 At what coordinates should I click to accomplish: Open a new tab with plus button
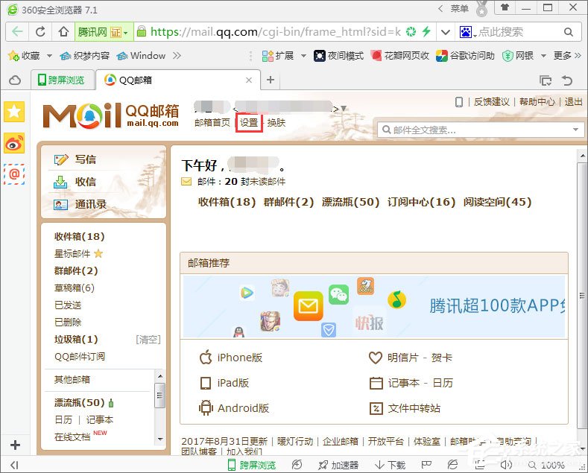point(271,80)
